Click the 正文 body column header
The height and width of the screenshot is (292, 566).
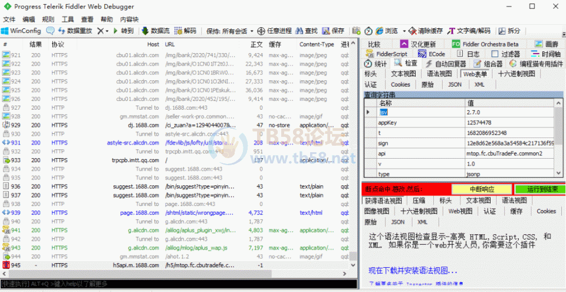click(x=256, y=44)
